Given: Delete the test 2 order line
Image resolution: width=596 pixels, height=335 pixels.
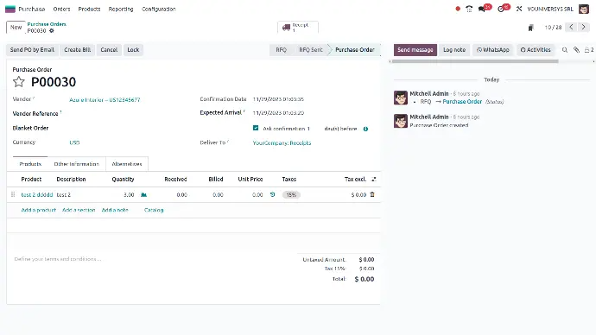Looking at the screenshot, I should (x=372, y=194).
